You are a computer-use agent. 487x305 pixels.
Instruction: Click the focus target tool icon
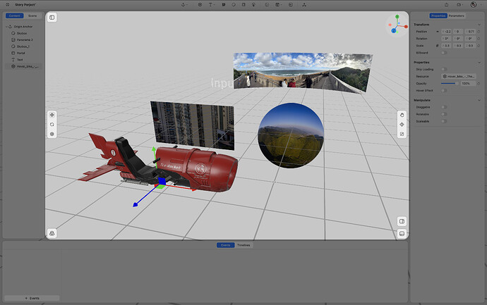coord(402,124)
